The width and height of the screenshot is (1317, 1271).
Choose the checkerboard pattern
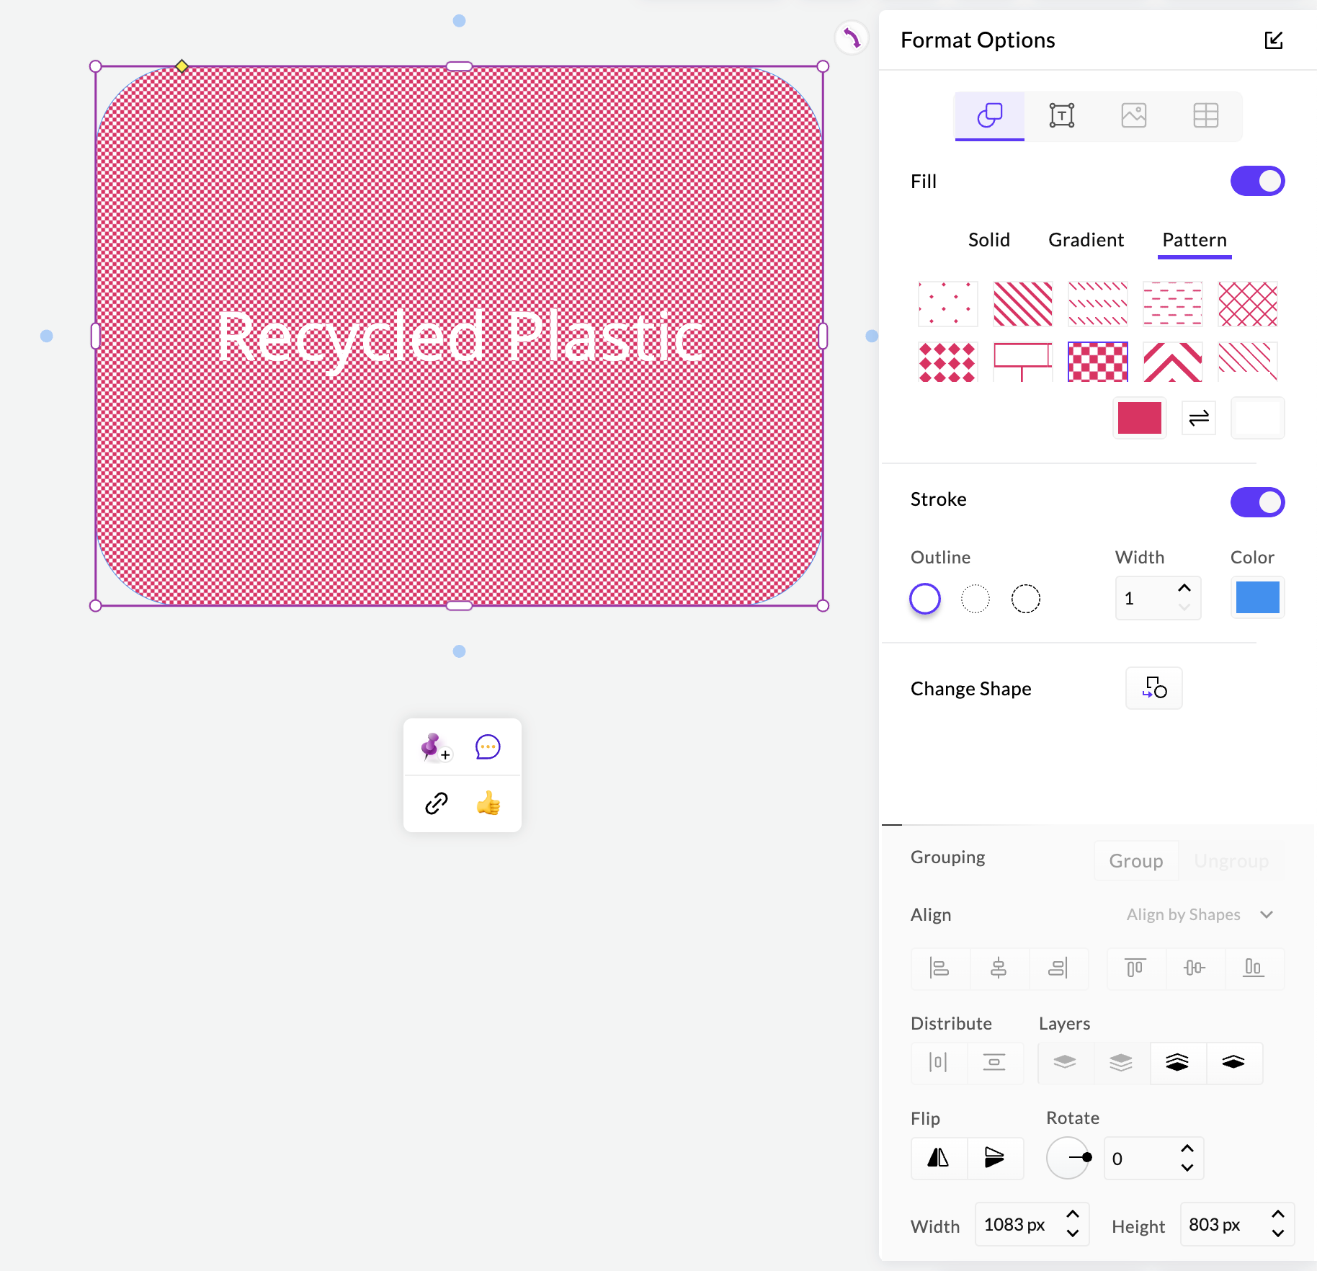[x=1098, y=362]
